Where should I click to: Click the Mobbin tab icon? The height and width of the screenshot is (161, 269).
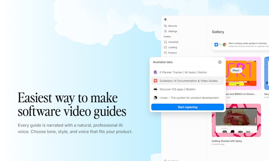coord(155,89)
